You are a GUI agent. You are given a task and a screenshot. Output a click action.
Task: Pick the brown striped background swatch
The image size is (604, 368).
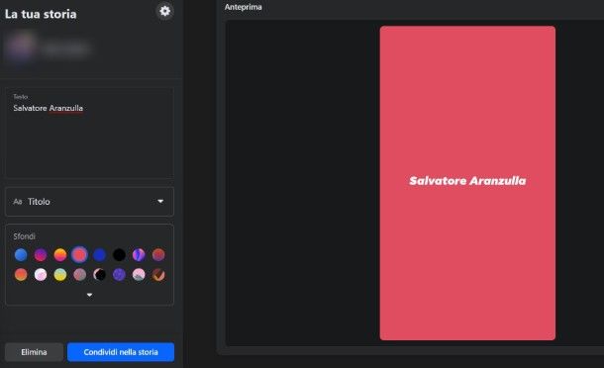pyautogui.click(x=158, y=274)
